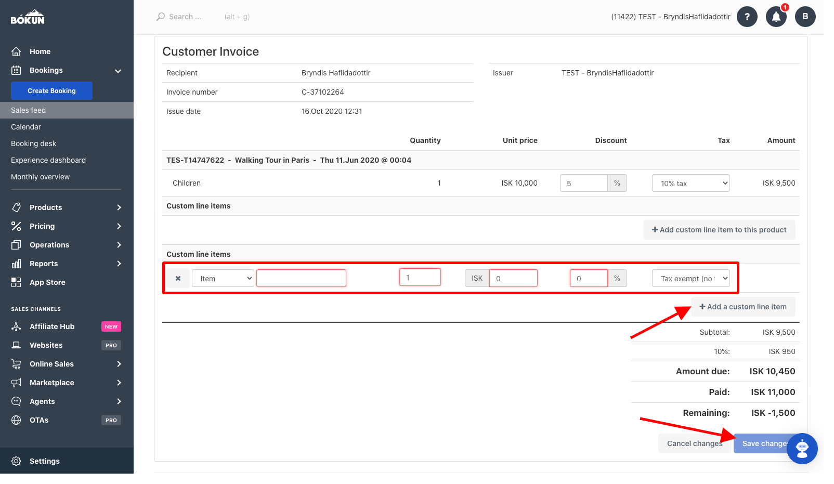Click issue date 16.Oct 2020 12:31

tap(332, 111)
